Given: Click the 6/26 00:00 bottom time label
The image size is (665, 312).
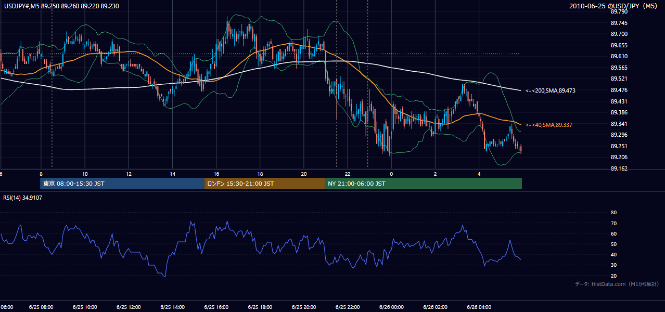Looking at the screenshot, I should point(391,307).
